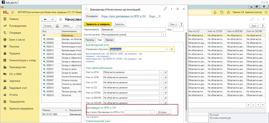The image size is (269, 123).
Task: Expand Учет по ИПН dropdown
Action: tap(162, 72)
